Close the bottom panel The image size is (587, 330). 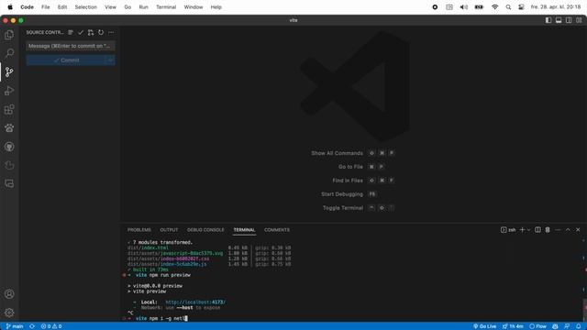coord(578,230)
